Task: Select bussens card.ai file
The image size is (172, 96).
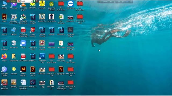Action: point(33,71)
